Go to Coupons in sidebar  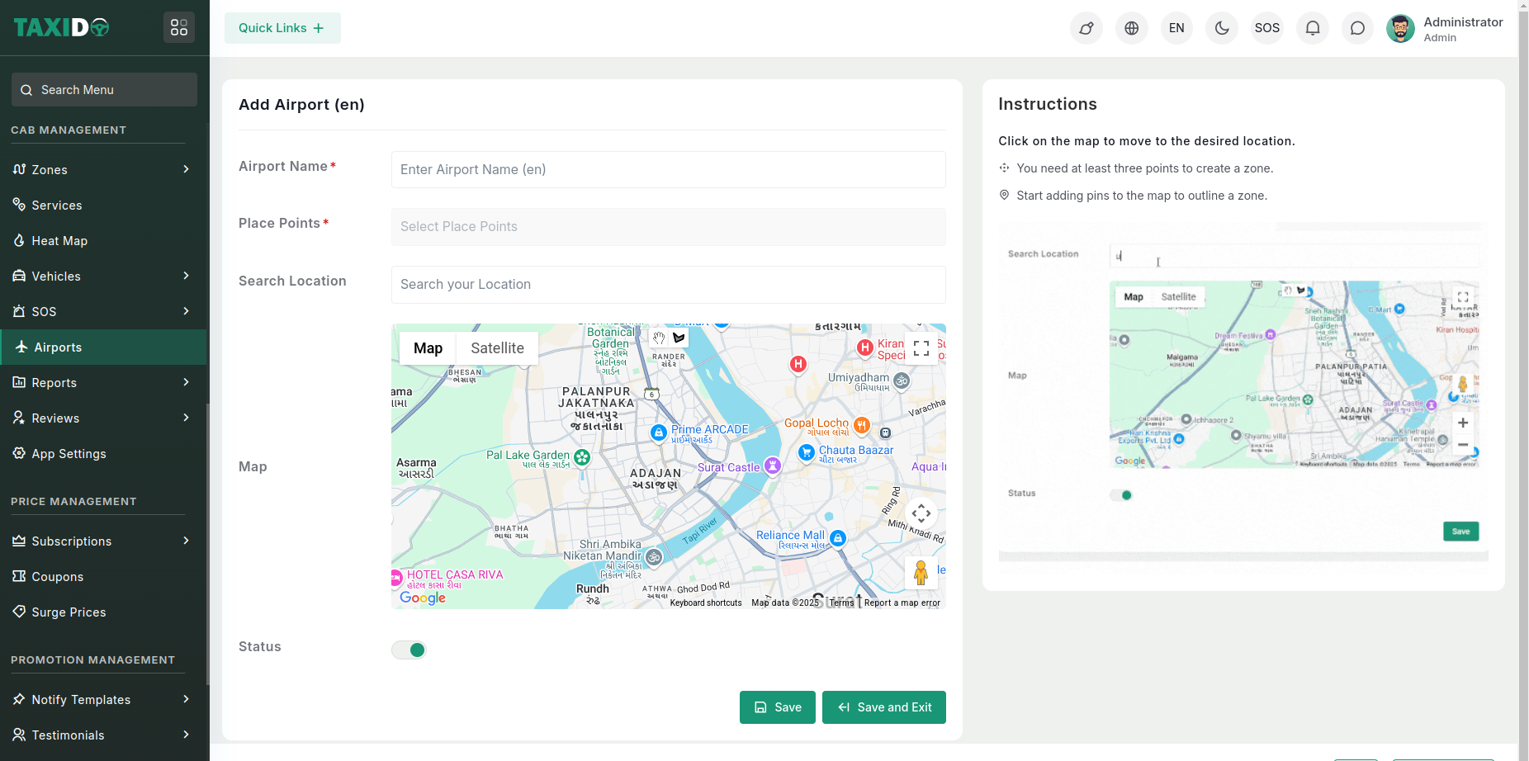tap(58, 577)
